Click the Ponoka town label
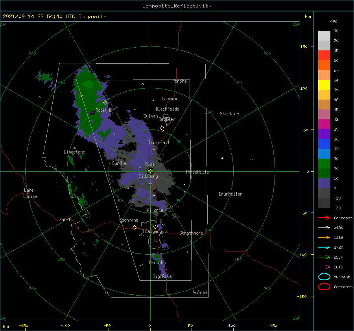The image size is (354, 331). pyautogui.click(x=179, y=81)
